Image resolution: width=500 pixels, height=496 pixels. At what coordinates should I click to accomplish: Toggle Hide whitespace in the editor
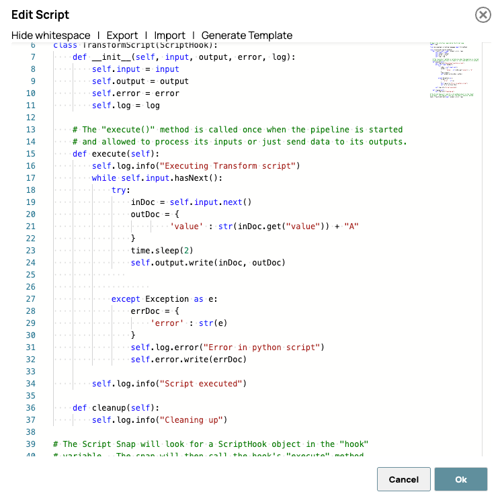pos(50,36)
